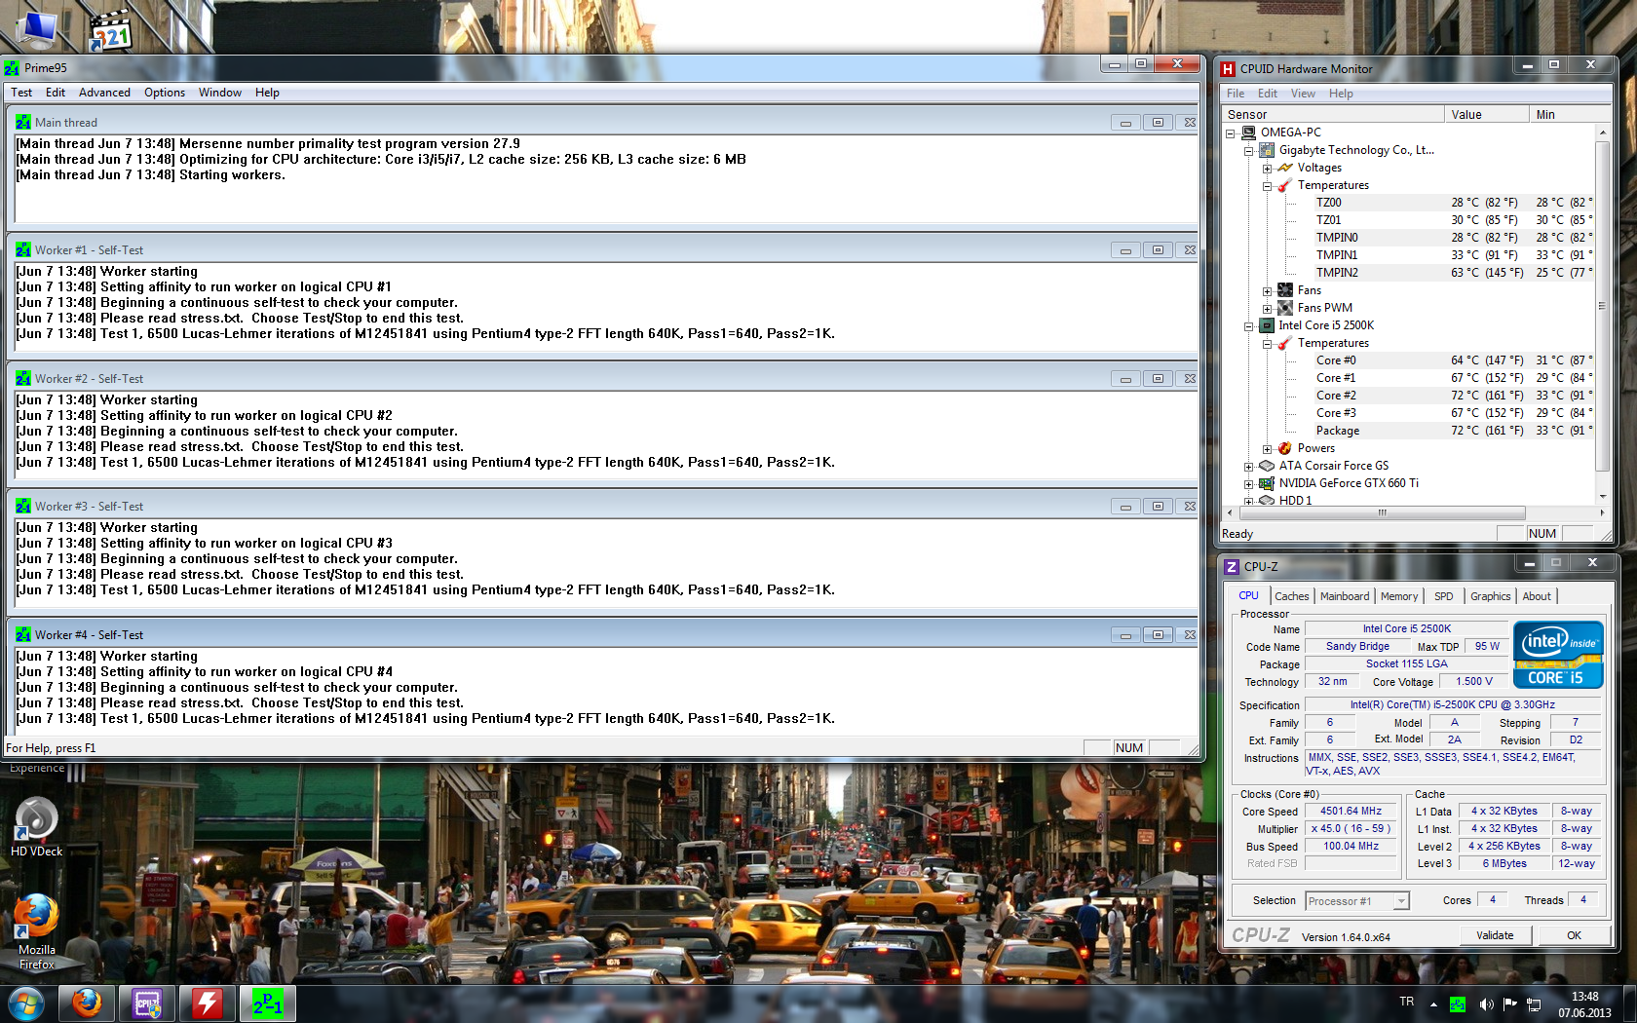Open HD VDeck desktop shortcut
This screenshot has width=1637, height=1023.
tap(36, 826)
